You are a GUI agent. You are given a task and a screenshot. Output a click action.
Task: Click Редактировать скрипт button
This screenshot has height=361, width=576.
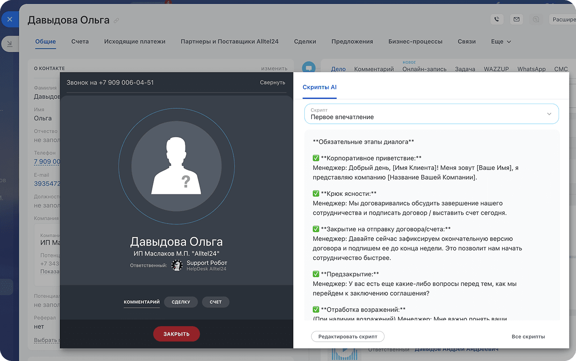(347, 337)
